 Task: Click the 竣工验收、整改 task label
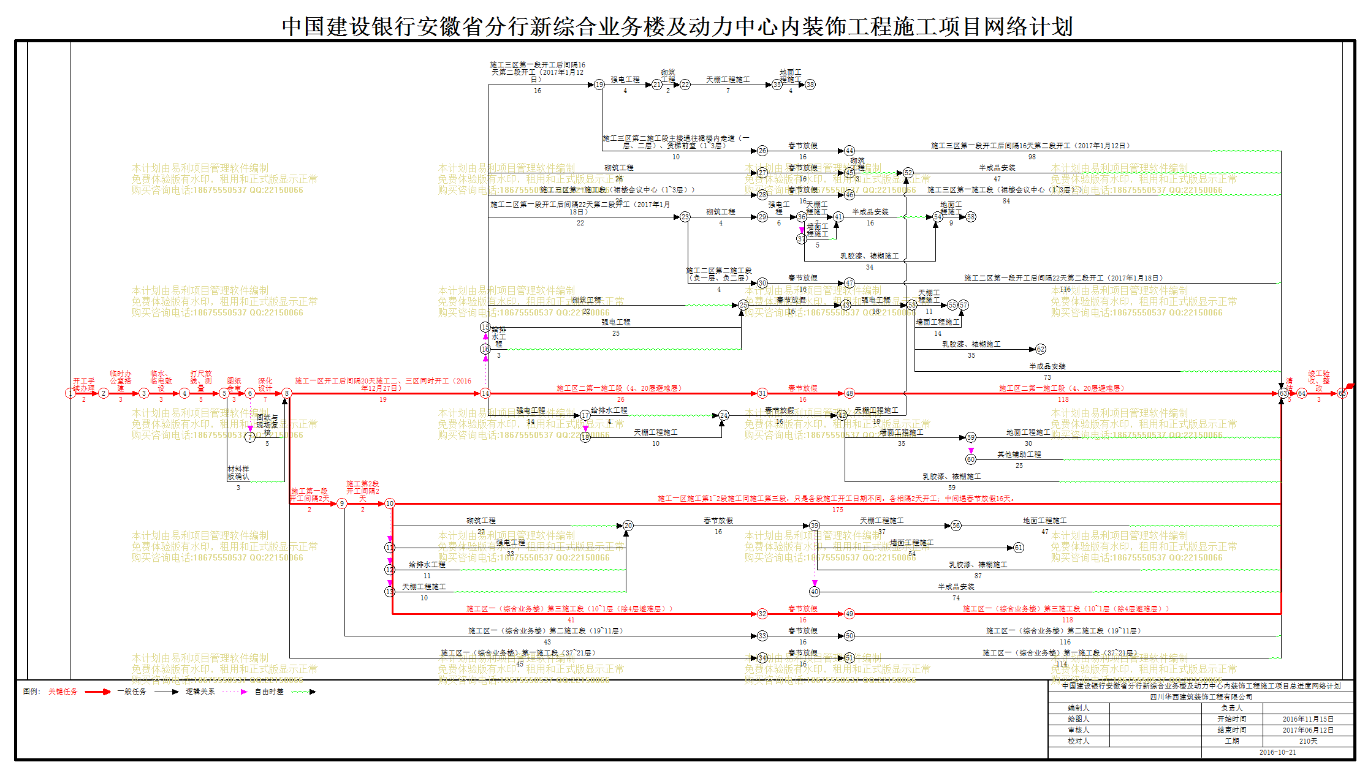pyautogui.click(x=1319, y=381)
